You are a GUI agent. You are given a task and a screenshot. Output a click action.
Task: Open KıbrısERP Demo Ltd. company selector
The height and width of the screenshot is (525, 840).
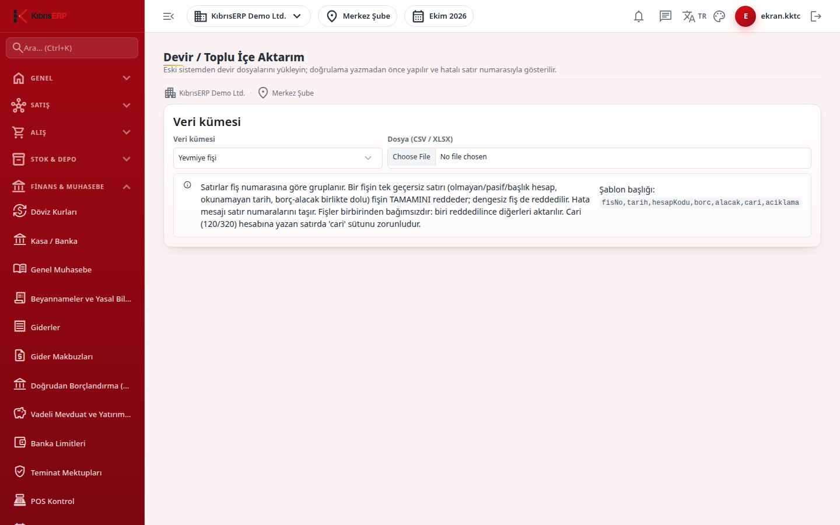(249, 16)
